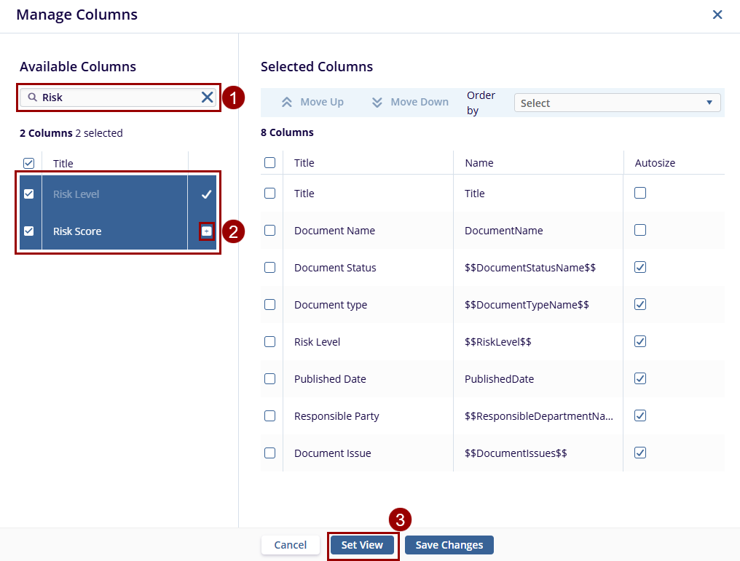This screenshot has width=740, height=561.
Task: Disable Autosize for Published Date
Action: [x=640, y=378]
